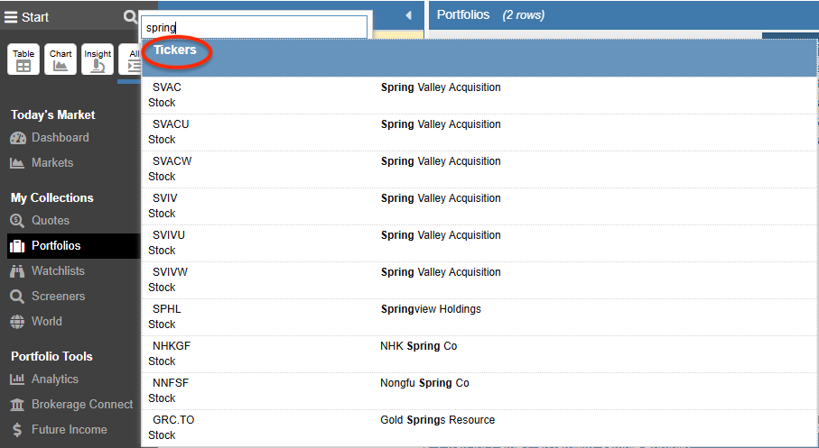819x448 pixels.
Task: Select GRC.TO ticker result
Action: 479,428
